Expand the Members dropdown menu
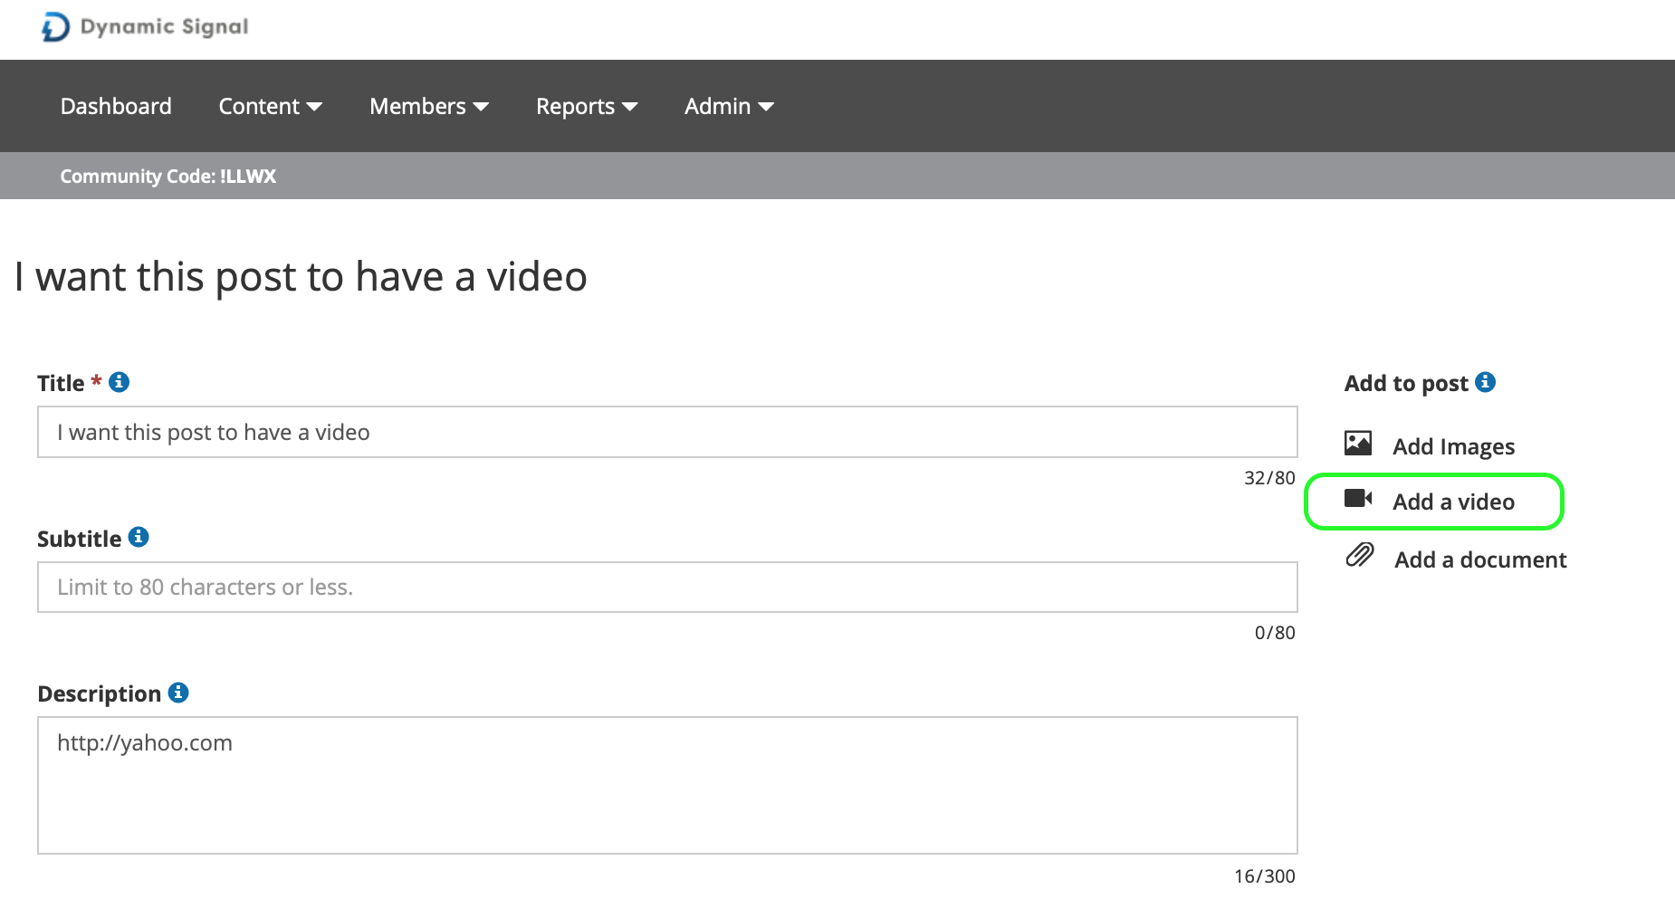The image size is (1675, 918). [x=429, y=106]
